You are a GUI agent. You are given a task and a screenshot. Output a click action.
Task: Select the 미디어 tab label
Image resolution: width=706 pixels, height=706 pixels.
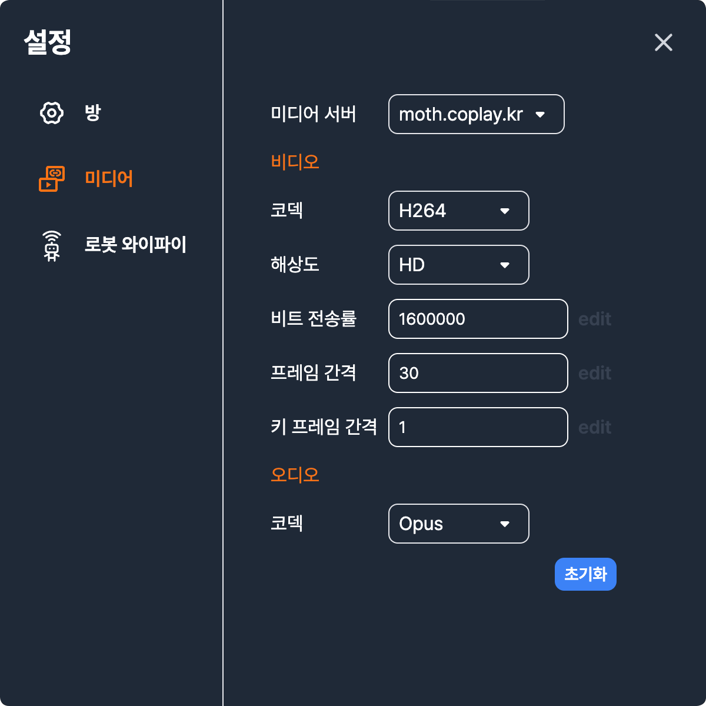pyautogui.click(x=109, y=178)
